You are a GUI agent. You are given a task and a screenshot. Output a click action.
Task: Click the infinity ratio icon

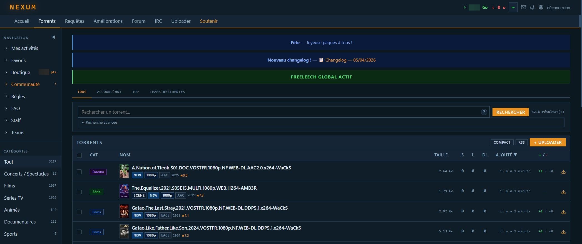pos(513,7)
